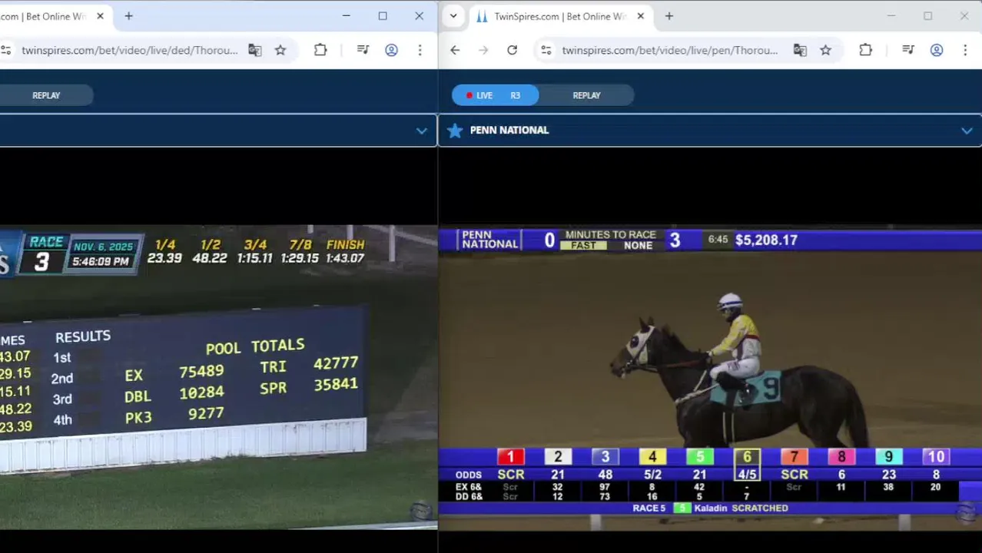Click MINUTES TO RACE label

pos(610,235)
